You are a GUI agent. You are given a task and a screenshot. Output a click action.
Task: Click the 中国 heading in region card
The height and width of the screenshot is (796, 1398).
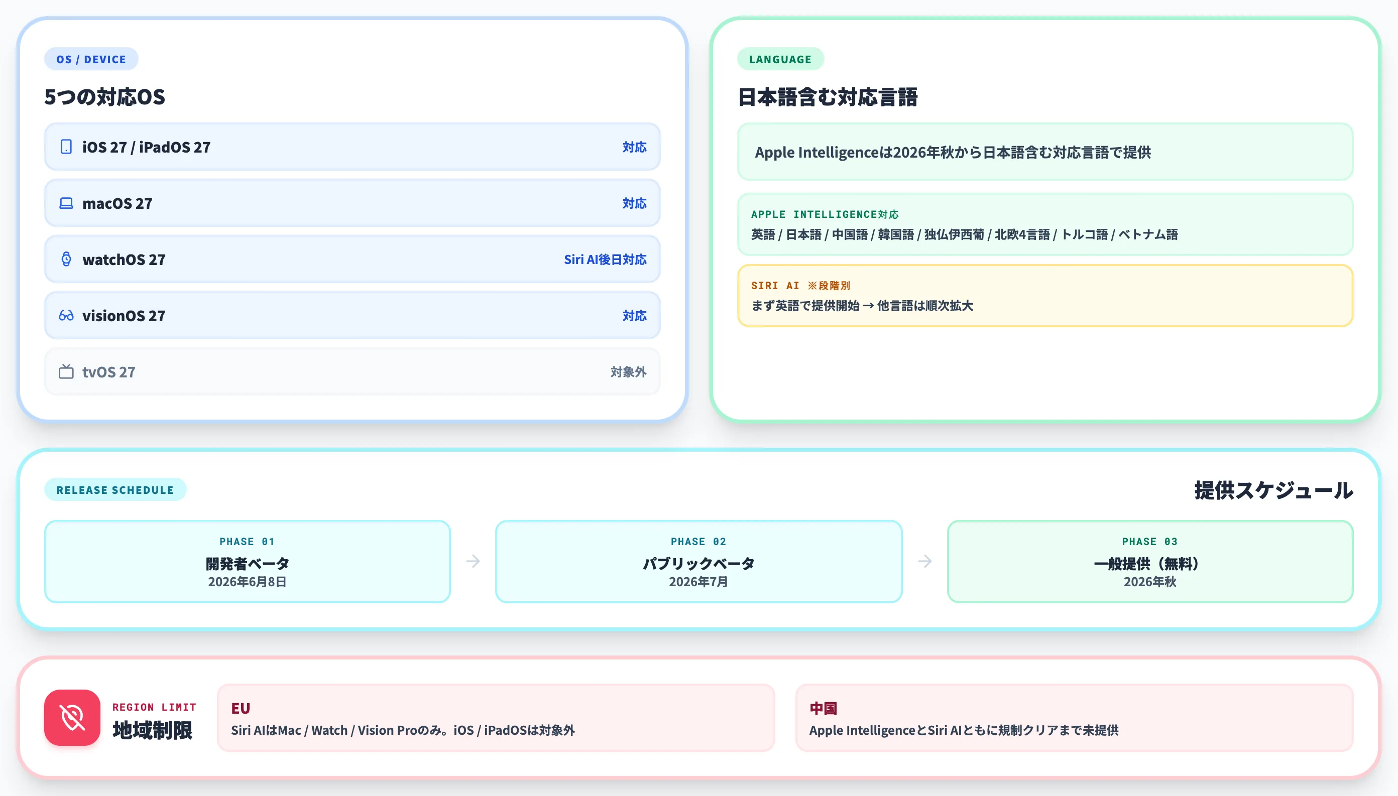[x=823, y=709]
